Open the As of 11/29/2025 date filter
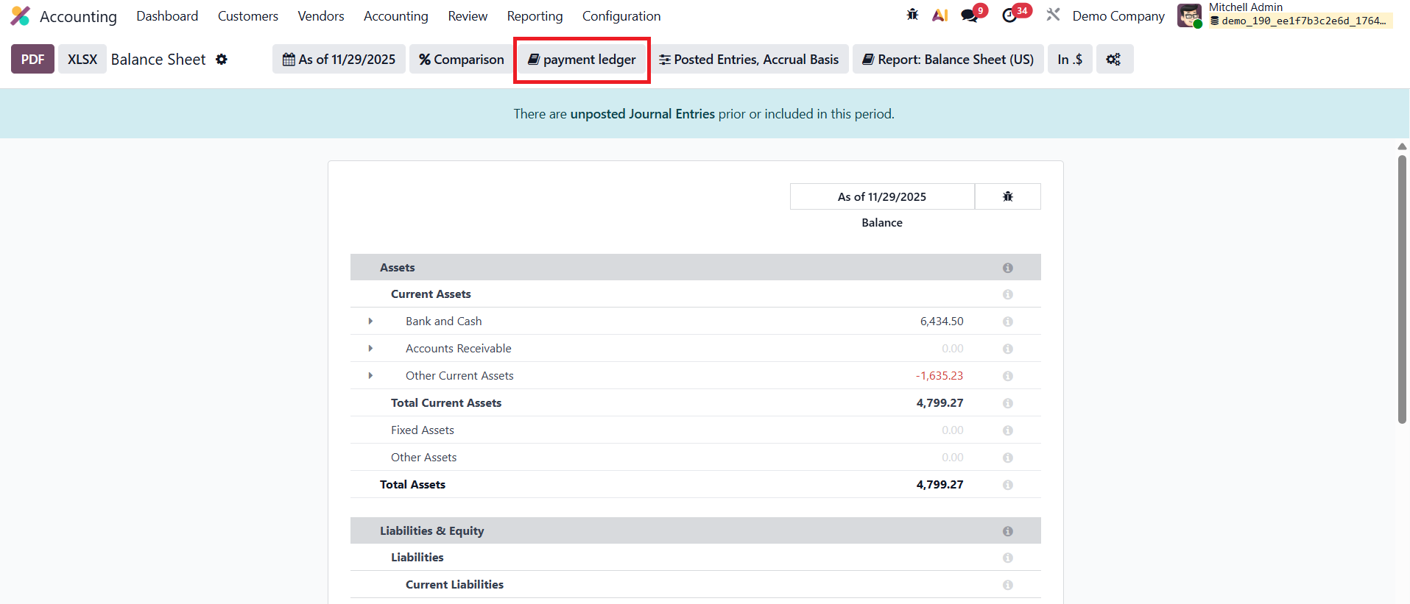 [339, 60]
